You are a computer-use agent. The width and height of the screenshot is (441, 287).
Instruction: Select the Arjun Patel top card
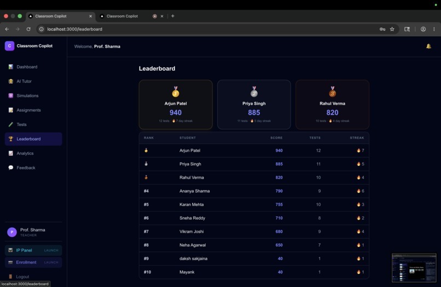[176, 105]
